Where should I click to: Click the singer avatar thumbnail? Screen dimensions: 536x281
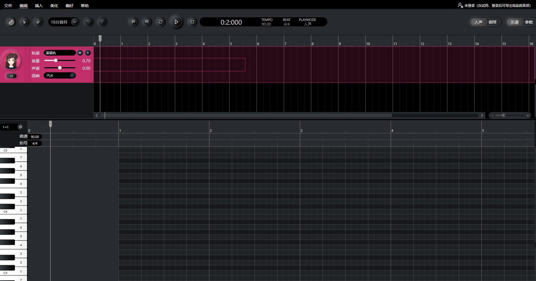[x=12, y=61]
